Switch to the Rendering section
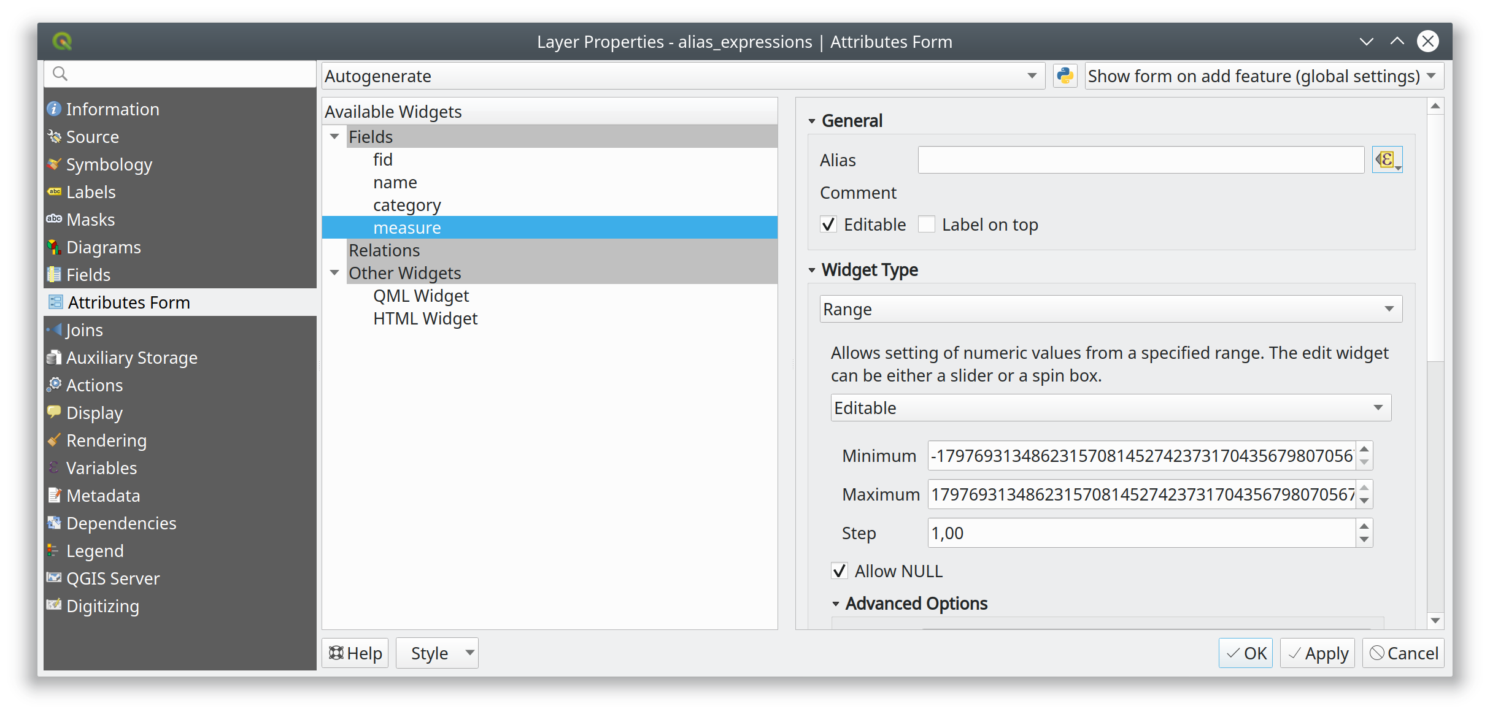 [x=106, y=440]
